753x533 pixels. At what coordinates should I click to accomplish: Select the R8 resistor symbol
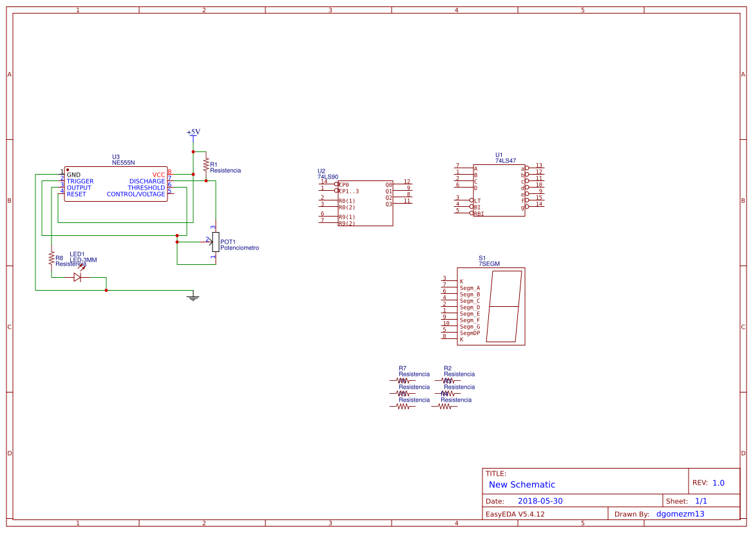coord(52,258)
